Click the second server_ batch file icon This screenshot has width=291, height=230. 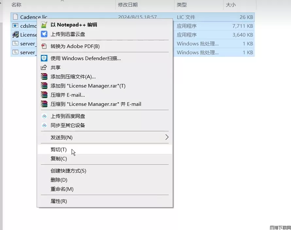pyautogui.click(x=15, y=52)
